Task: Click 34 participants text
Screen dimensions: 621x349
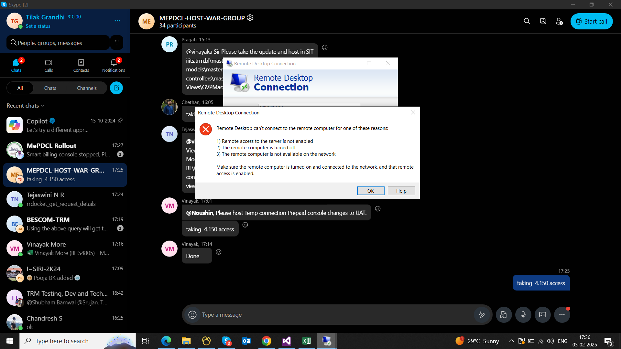Action: point(178,26)
